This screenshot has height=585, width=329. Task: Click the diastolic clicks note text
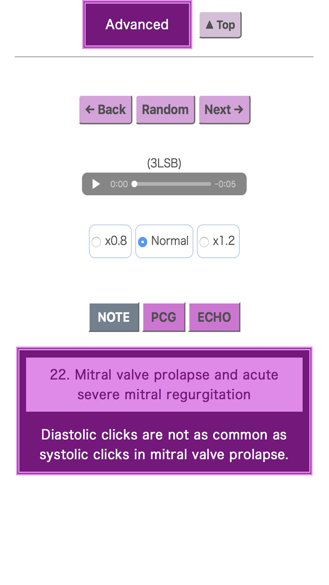point(164,445)
